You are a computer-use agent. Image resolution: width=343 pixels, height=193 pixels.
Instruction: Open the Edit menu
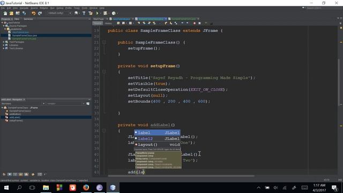(x=9, y=8)
